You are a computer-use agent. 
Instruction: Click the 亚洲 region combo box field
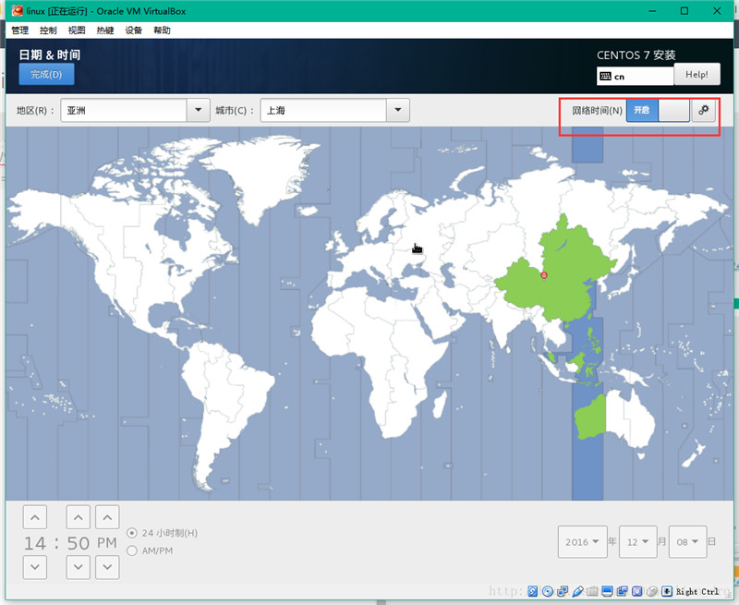(124, 110)
